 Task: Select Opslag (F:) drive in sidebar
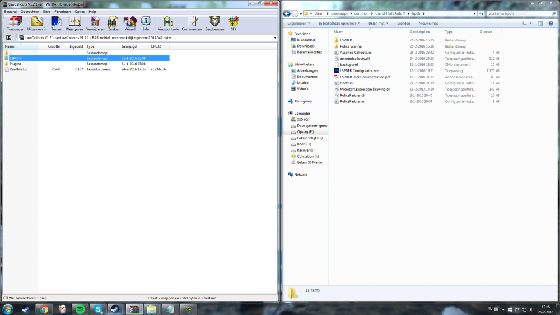coord(305,132)
